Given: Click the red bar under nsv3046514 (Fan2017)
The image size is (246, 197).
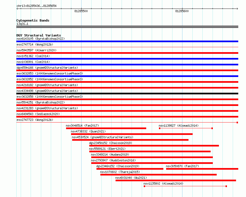Looking at the screenshot, I should pos(106,128).
